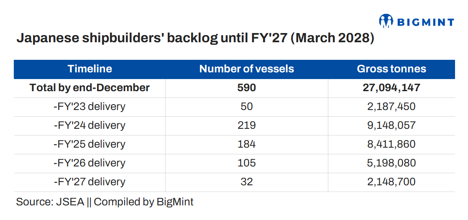Image resolution: width=468 pixels, height=220 pixels.
Task: Select the Gross tonnes column header
Action: point(391,69)
